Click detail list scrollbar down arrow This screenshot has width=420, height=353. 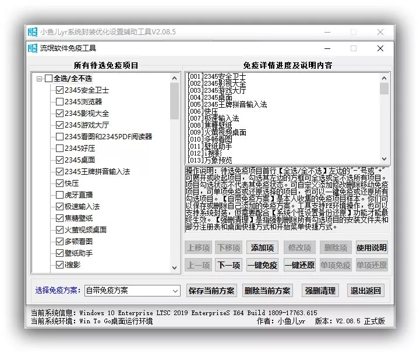[x=384, y=159]
